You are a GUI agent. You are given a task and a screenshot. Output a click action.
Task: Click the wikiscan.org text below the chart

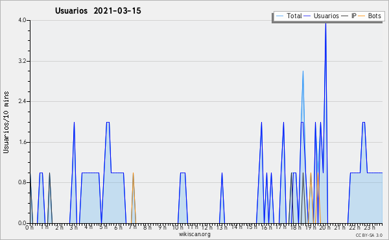pyautogui.click(x=194, y=234)
